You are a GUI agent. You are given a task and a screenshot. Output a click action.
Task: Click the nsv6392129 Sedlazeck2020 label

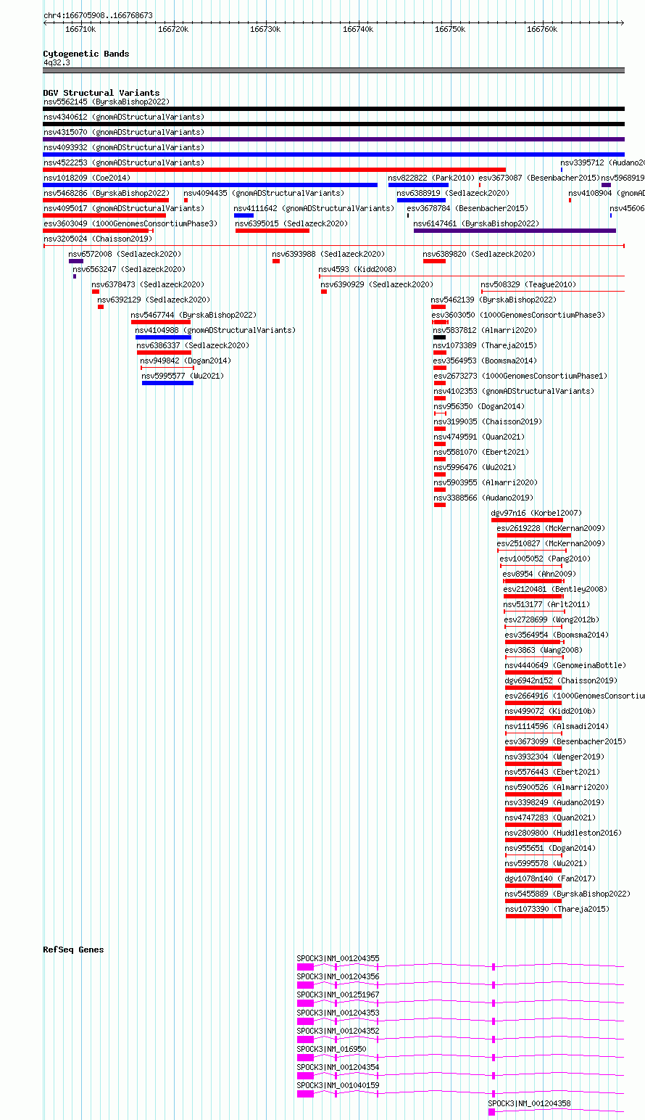[x=154, y=300]
